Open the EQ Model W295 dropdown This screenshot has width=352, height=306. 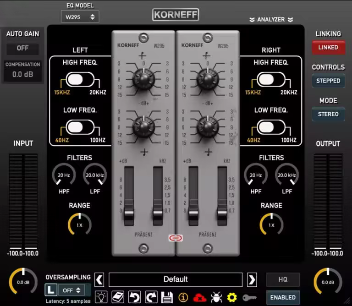click(x=80, y=17)
